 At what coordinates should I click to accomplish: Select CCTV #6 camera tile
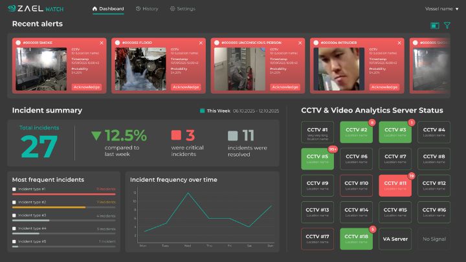pos(356,159)
